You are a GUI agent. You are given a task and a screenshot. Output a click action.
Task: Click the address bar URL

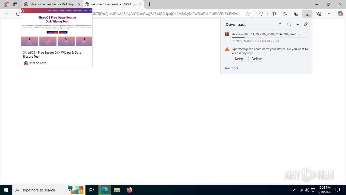(167, 14)
